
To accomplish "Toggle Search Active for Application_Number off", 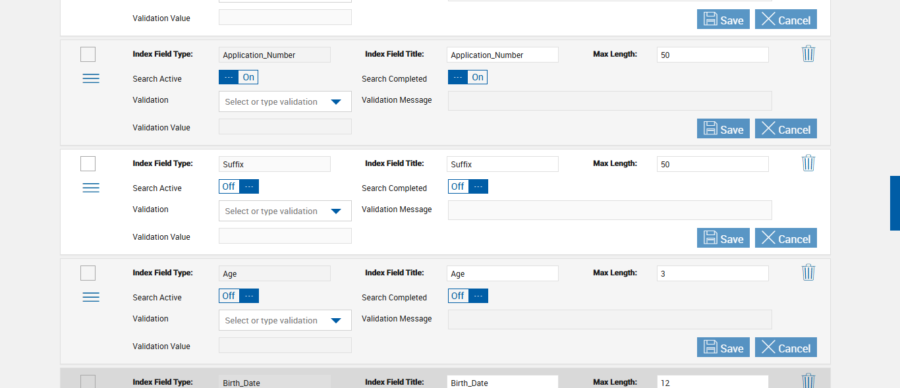I will tap(239, 77).
